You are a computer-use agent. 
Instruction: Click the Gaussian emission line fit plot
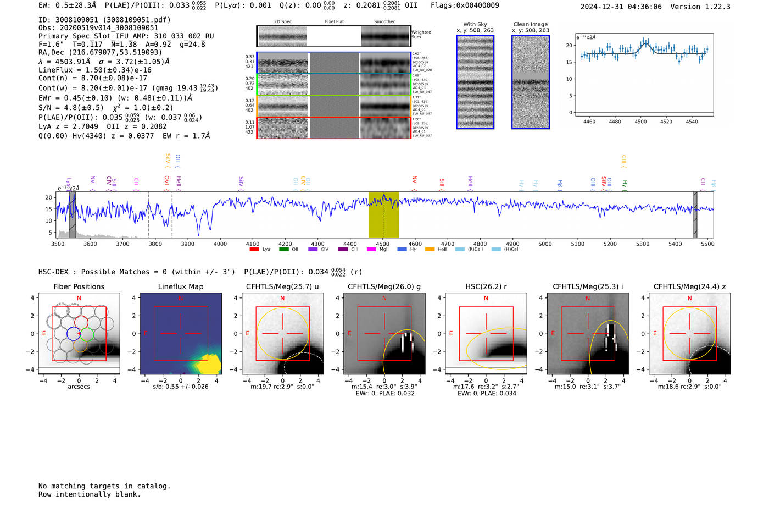coord(644,75)
